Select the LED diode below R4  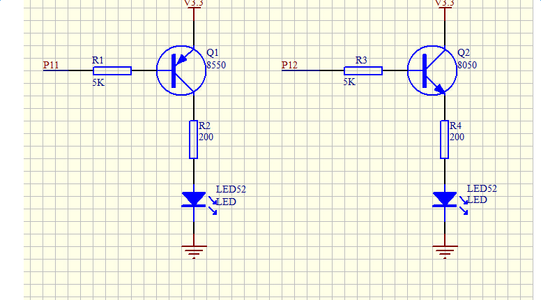click(x=445, y=200)
